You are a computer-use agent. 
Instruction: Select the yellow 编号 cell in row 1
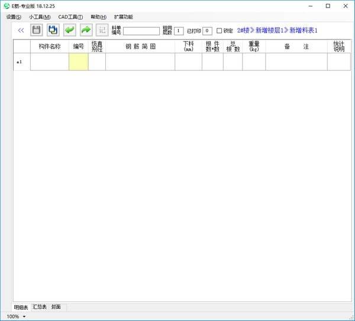(x=78, y=62)
